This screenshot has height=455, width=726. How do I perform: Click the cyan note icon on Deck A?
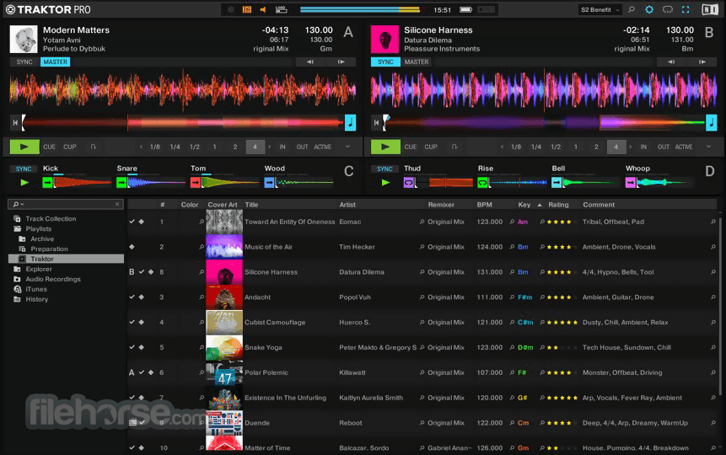(x=351, y=123)
